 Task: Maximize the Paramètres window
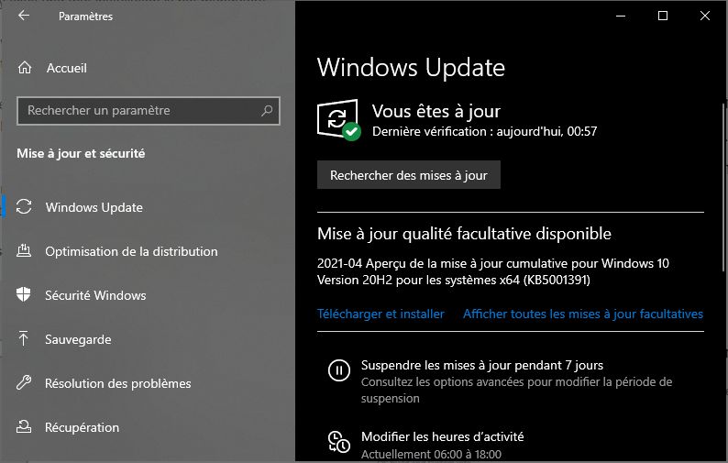click(663, 16)
